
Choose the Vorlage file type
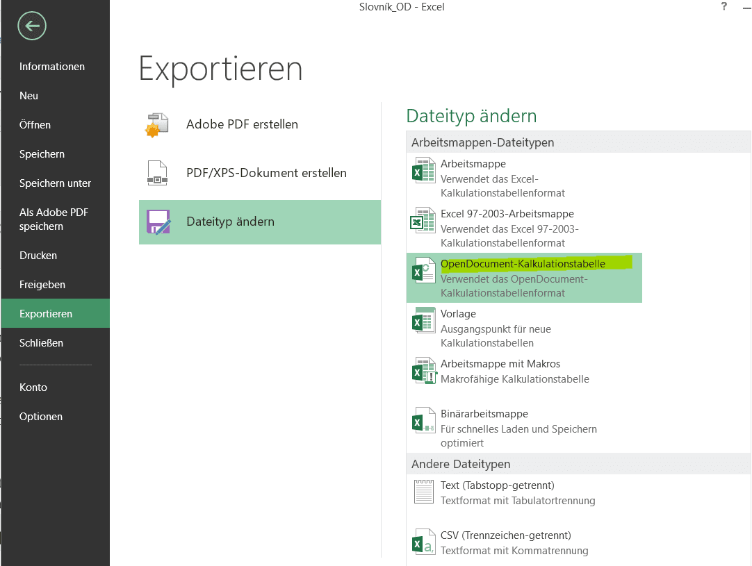[x=524, y=328]
